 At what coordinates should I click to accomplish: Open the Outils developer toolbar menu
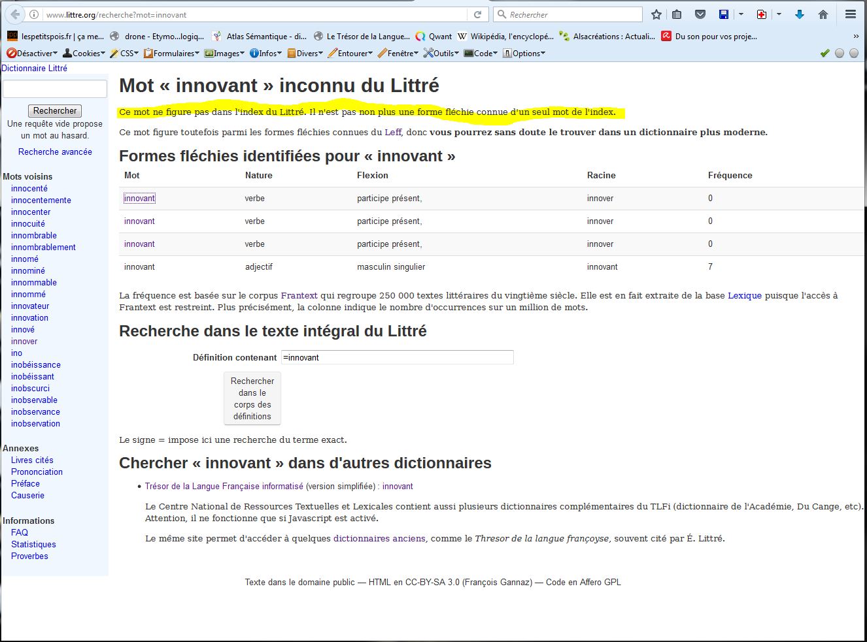click(441, 54)
